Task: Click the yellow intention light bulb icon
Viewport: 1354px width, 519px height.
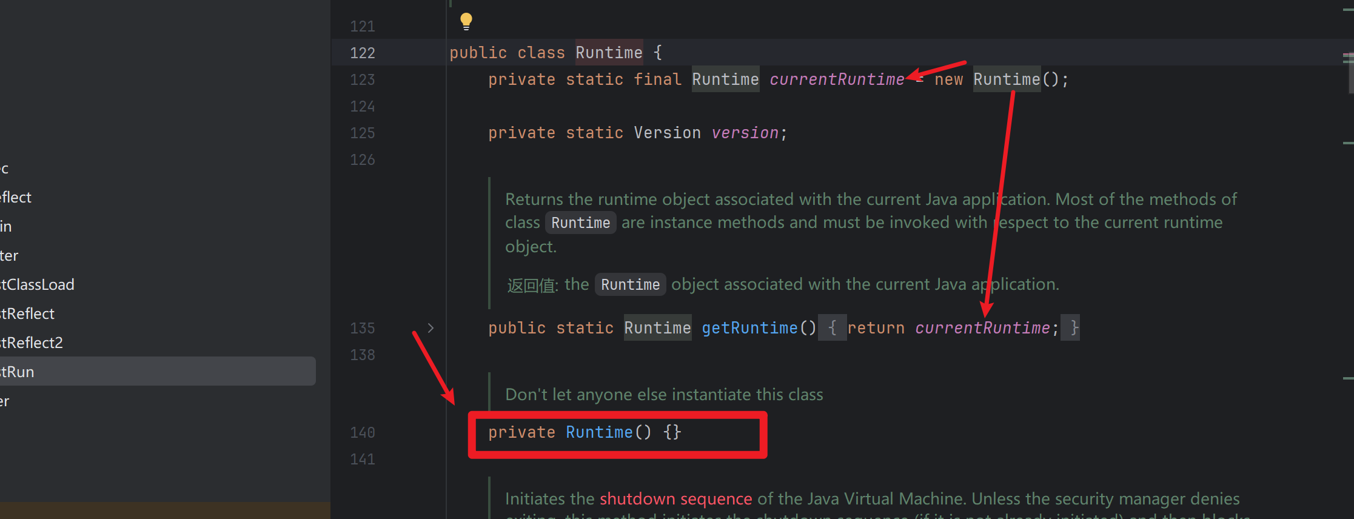Action: pos(466,22)
